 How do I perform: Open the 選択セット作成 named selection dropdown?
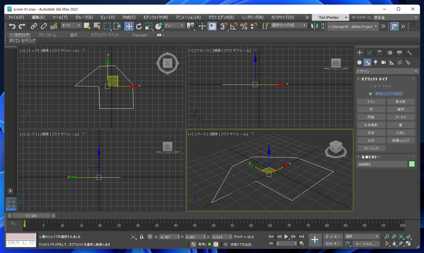289,25
